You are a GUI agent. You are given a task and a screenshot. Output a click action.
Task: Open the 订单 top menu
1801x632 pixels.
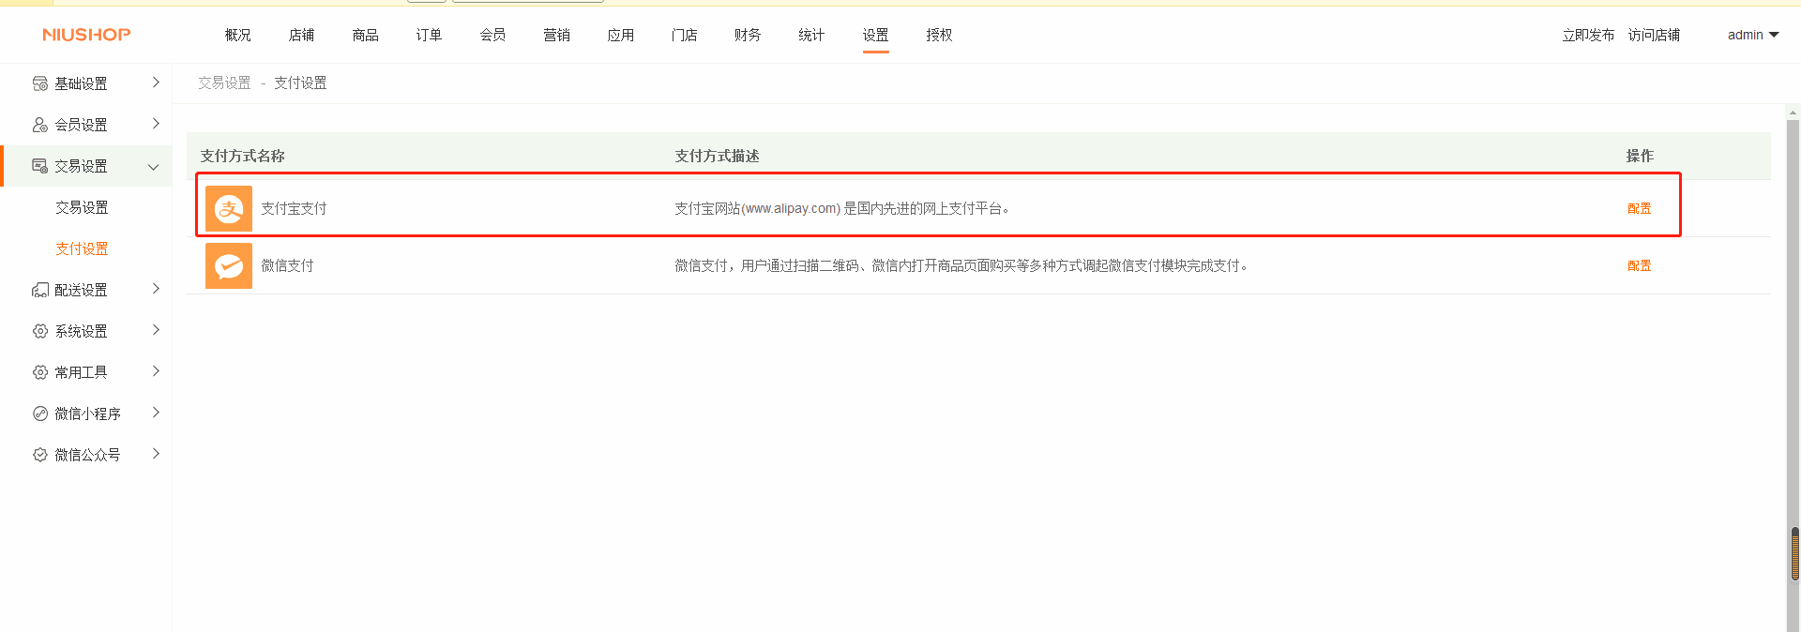(430, 35)
